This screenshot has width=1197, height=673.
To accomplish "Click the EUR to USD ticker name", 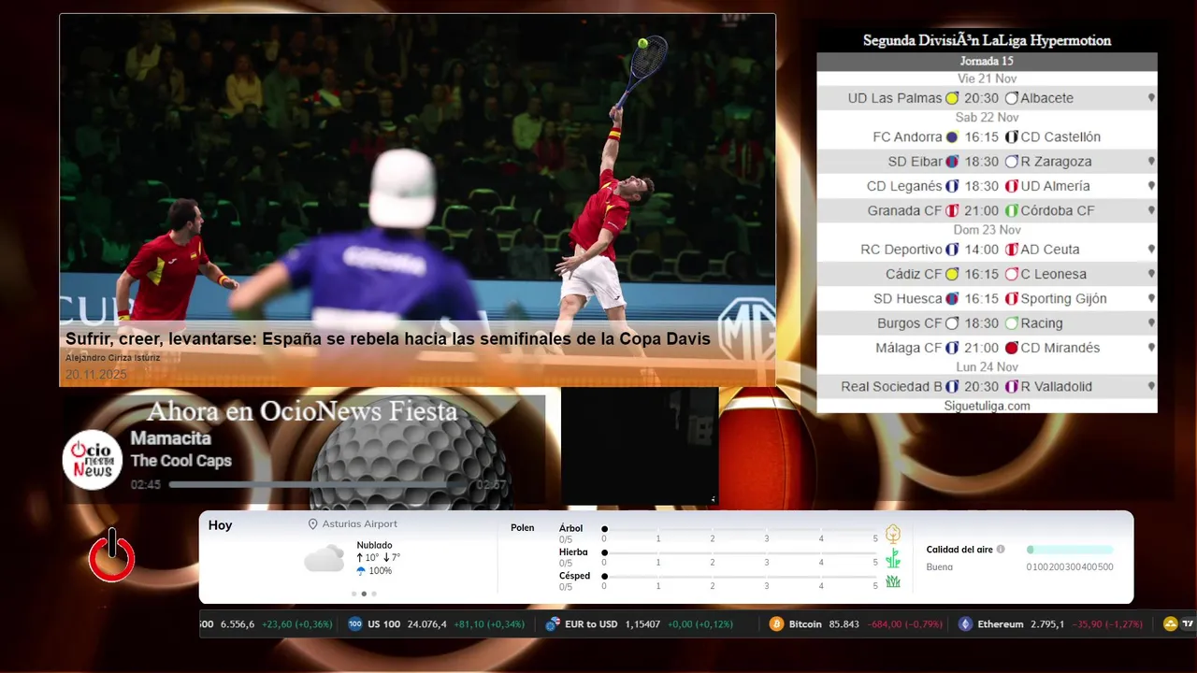I will [592, 624].
